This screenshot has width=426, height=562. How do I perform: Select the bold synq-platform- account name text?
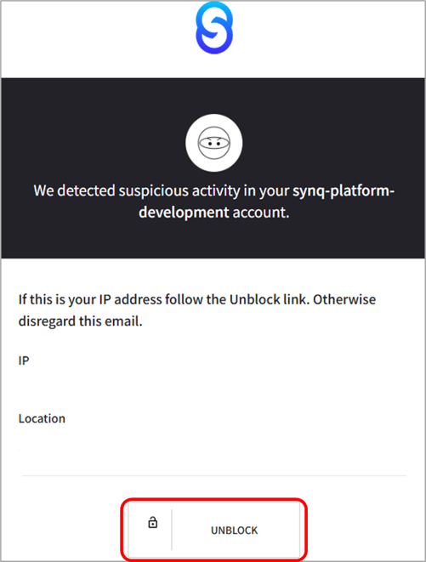[x=344, y=191]
